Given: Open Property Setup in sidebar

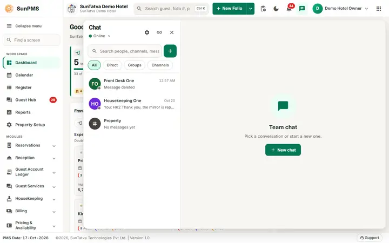Looking at the screenshot, I should tap(31, 125).
